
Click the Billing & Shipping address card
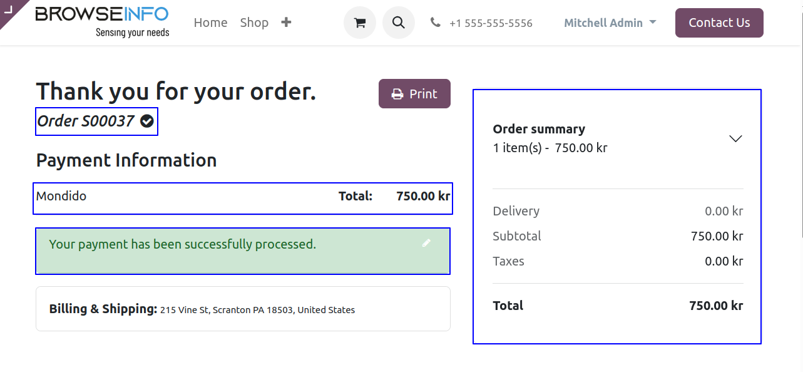tap(243, 309)
